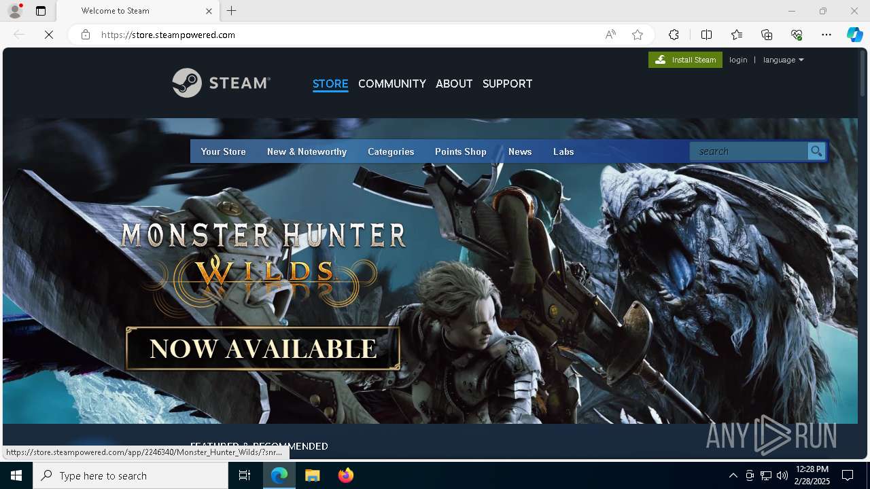Open File Explorer from the taskbar
870x489 pixels.
click(x=312, y=475)
